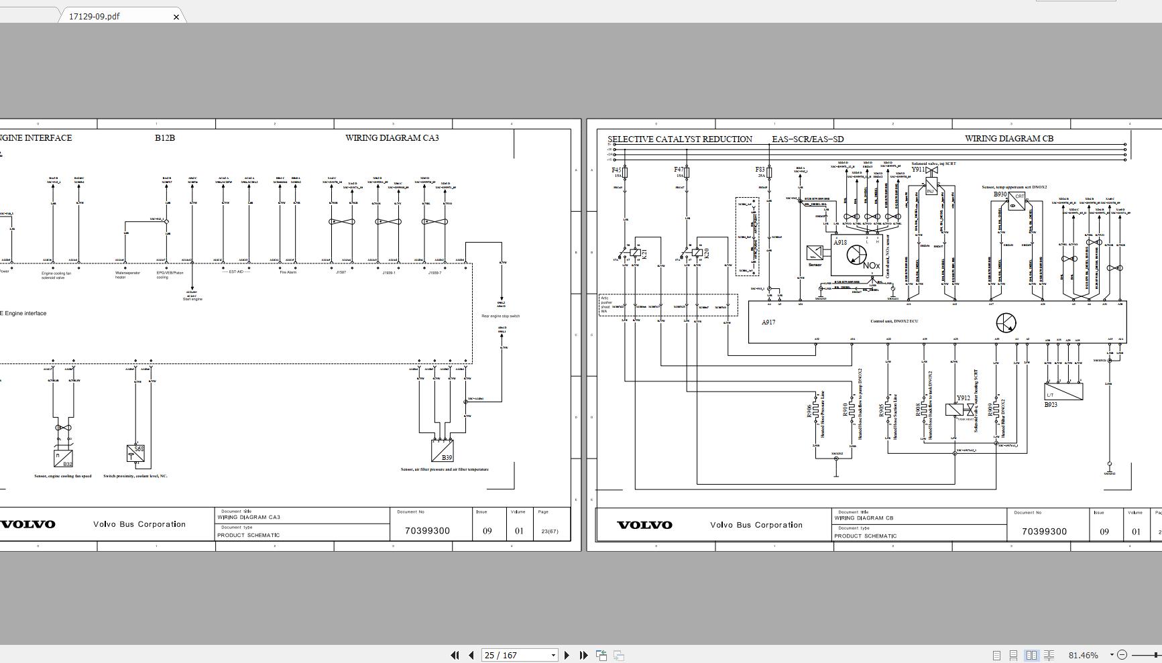Click Control unit, DNOX2 ECU text
Image resolution: width=1162 pixels, height=663 pixels.
point(894,321)
